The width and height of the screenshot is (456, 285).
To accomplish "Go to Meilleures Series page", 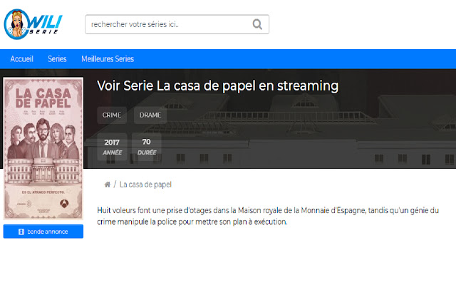I will [108, 59].
